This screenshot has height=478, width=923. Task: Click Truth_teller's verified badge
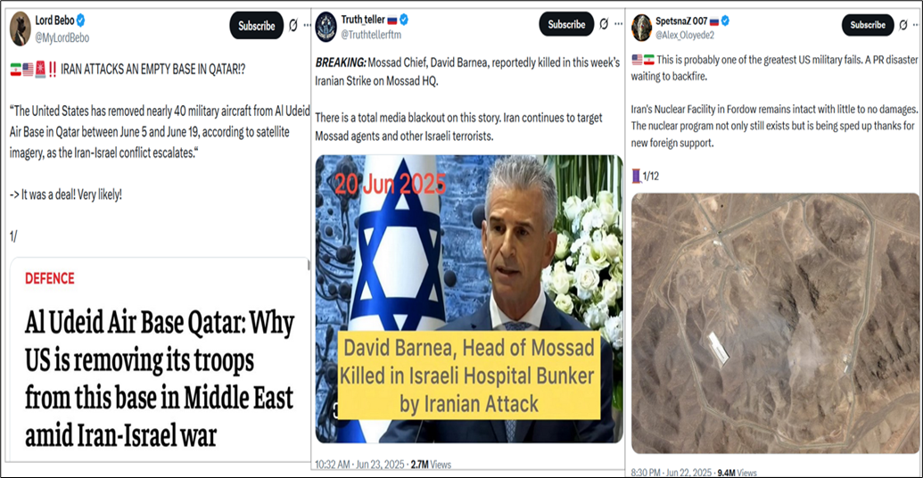pos(404,20)
